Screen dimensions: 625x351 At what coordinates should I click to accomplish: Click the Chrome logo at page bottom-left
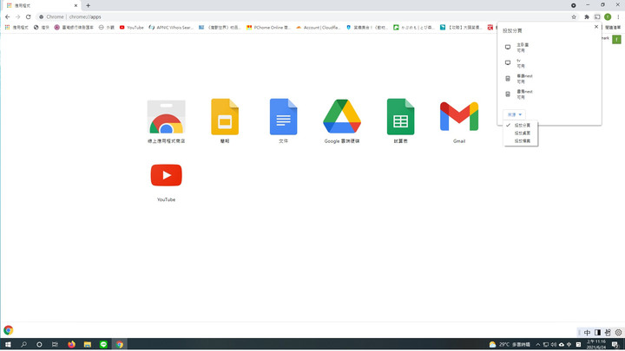pos(9,330)
